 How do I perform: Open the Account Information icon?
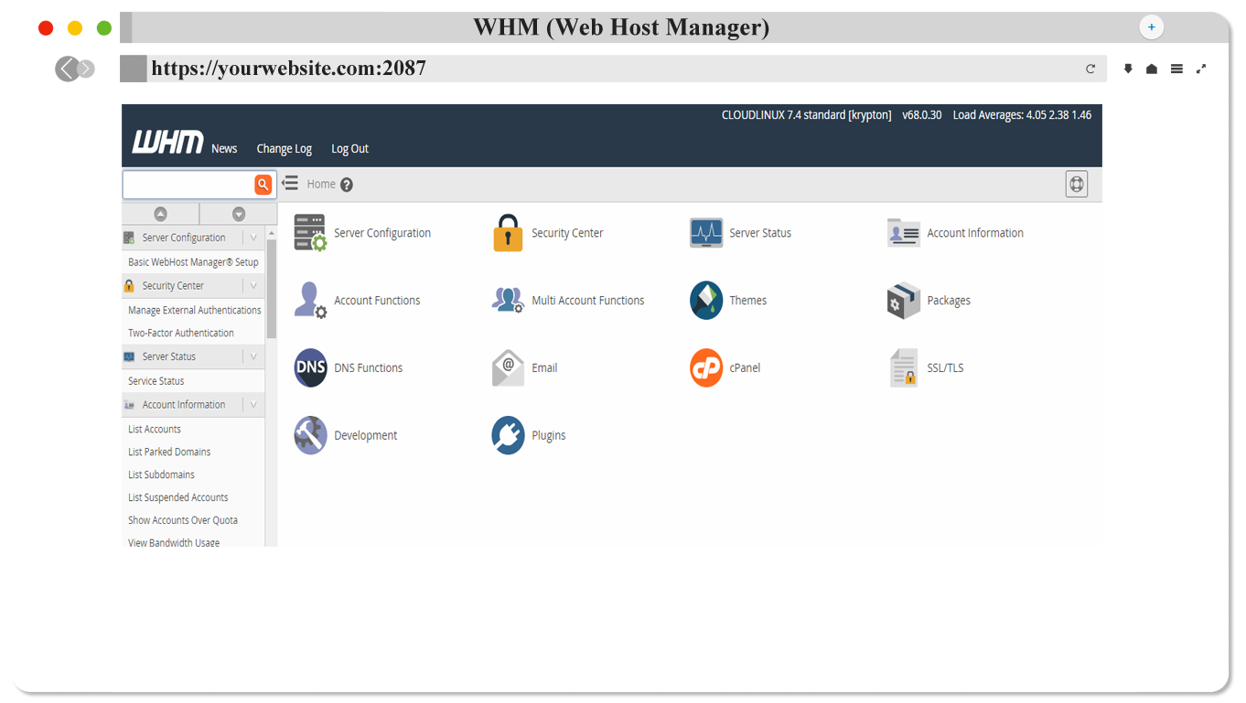tap(904, 233)
